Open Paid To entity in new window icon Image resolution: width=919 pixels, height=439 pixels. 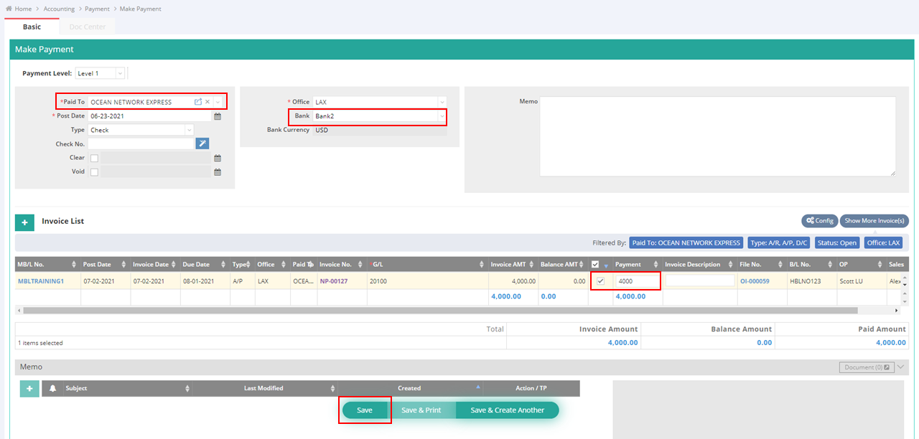[x=198, y=102]
